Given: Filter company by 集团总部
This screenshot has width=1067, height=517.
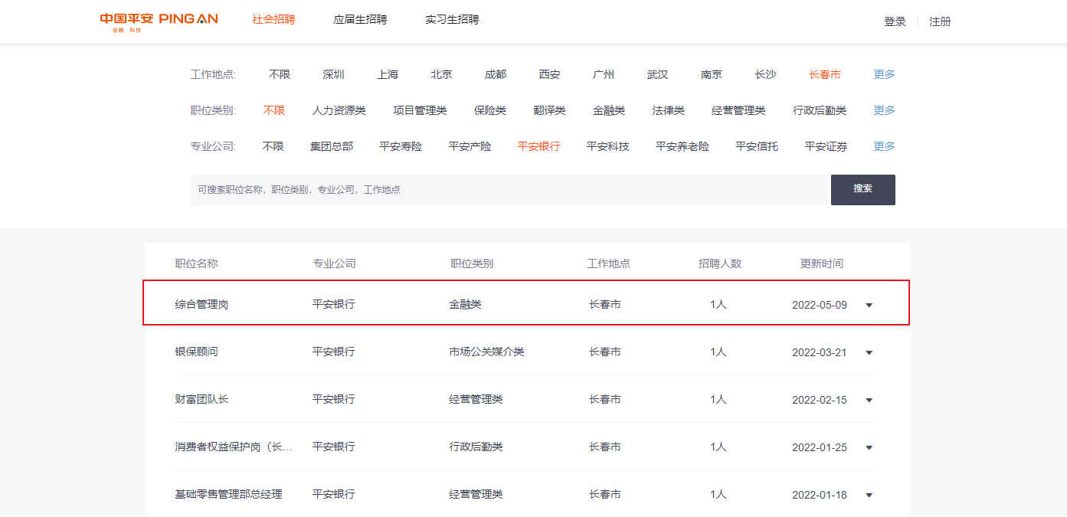Looking at the screenshot, I should [332, 146].
